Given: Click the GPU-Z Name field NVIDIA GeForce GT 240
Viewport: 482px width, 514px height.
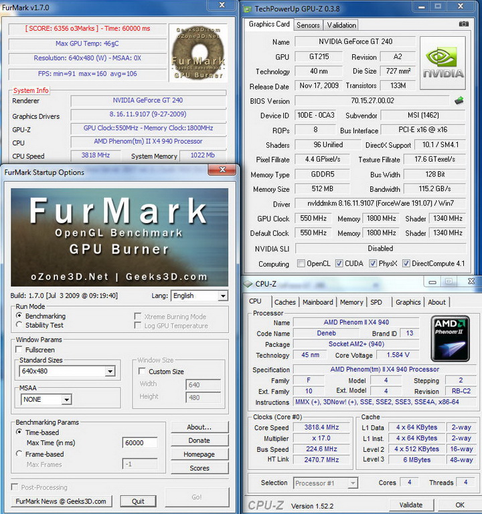Looking at the screenshot, I should [355, 41].
